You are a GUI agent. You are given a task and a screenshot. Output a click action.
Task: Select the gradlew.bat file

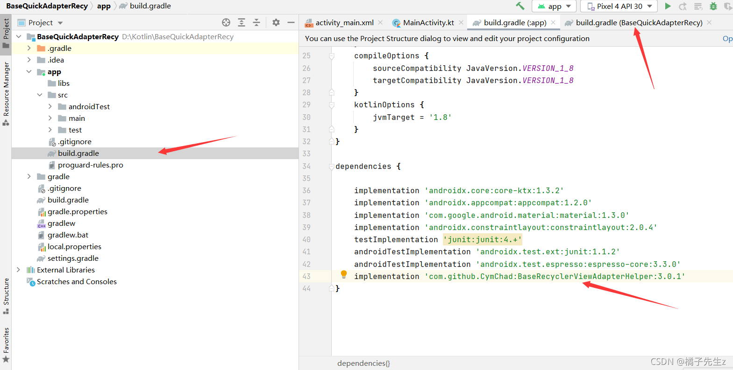pos(68,235)
